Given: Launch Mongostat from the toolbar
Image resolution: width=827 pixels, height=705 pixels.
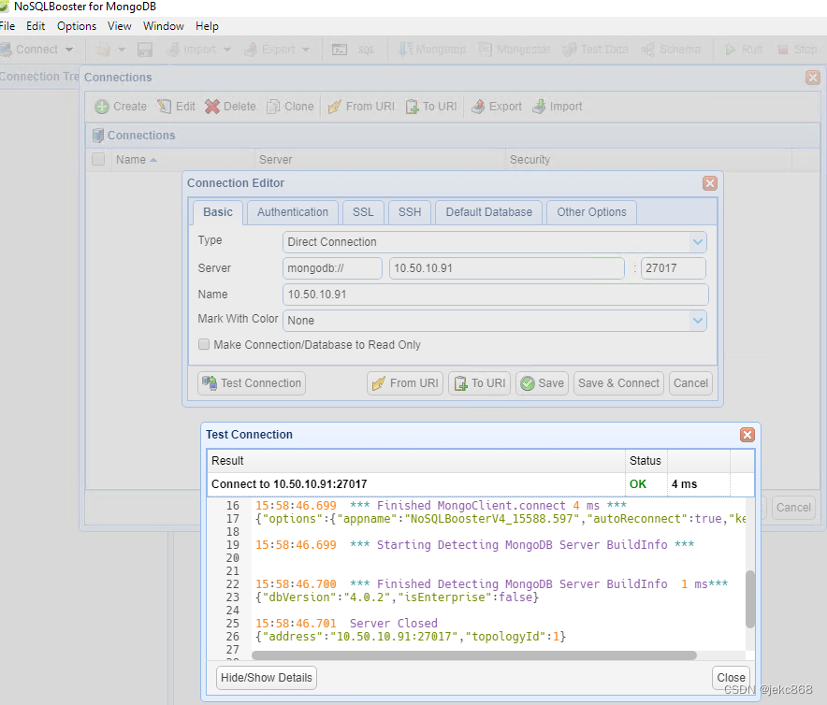Looking at the screenshot, I should click(x=515, y=50).
